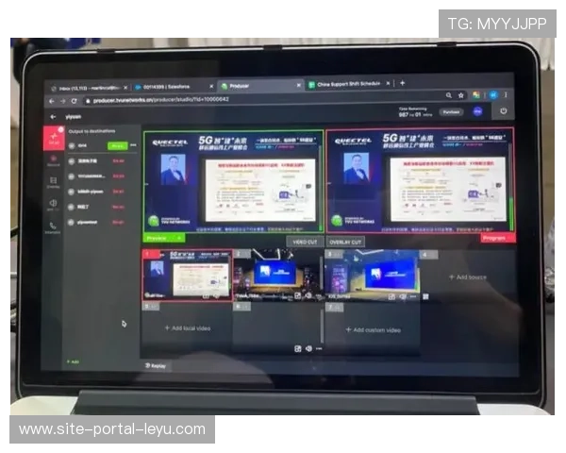
Task: Click Add source in slot 4
Action: (468, 277)
